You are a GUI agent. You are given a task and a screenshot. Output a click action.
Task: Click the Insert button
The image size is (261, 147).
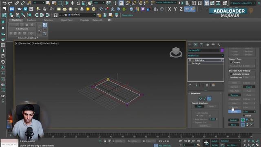[249, 87]
